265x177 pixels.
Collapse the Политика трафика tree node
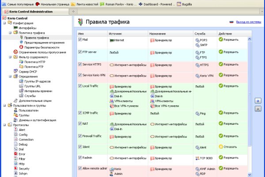tap(9, 33)
